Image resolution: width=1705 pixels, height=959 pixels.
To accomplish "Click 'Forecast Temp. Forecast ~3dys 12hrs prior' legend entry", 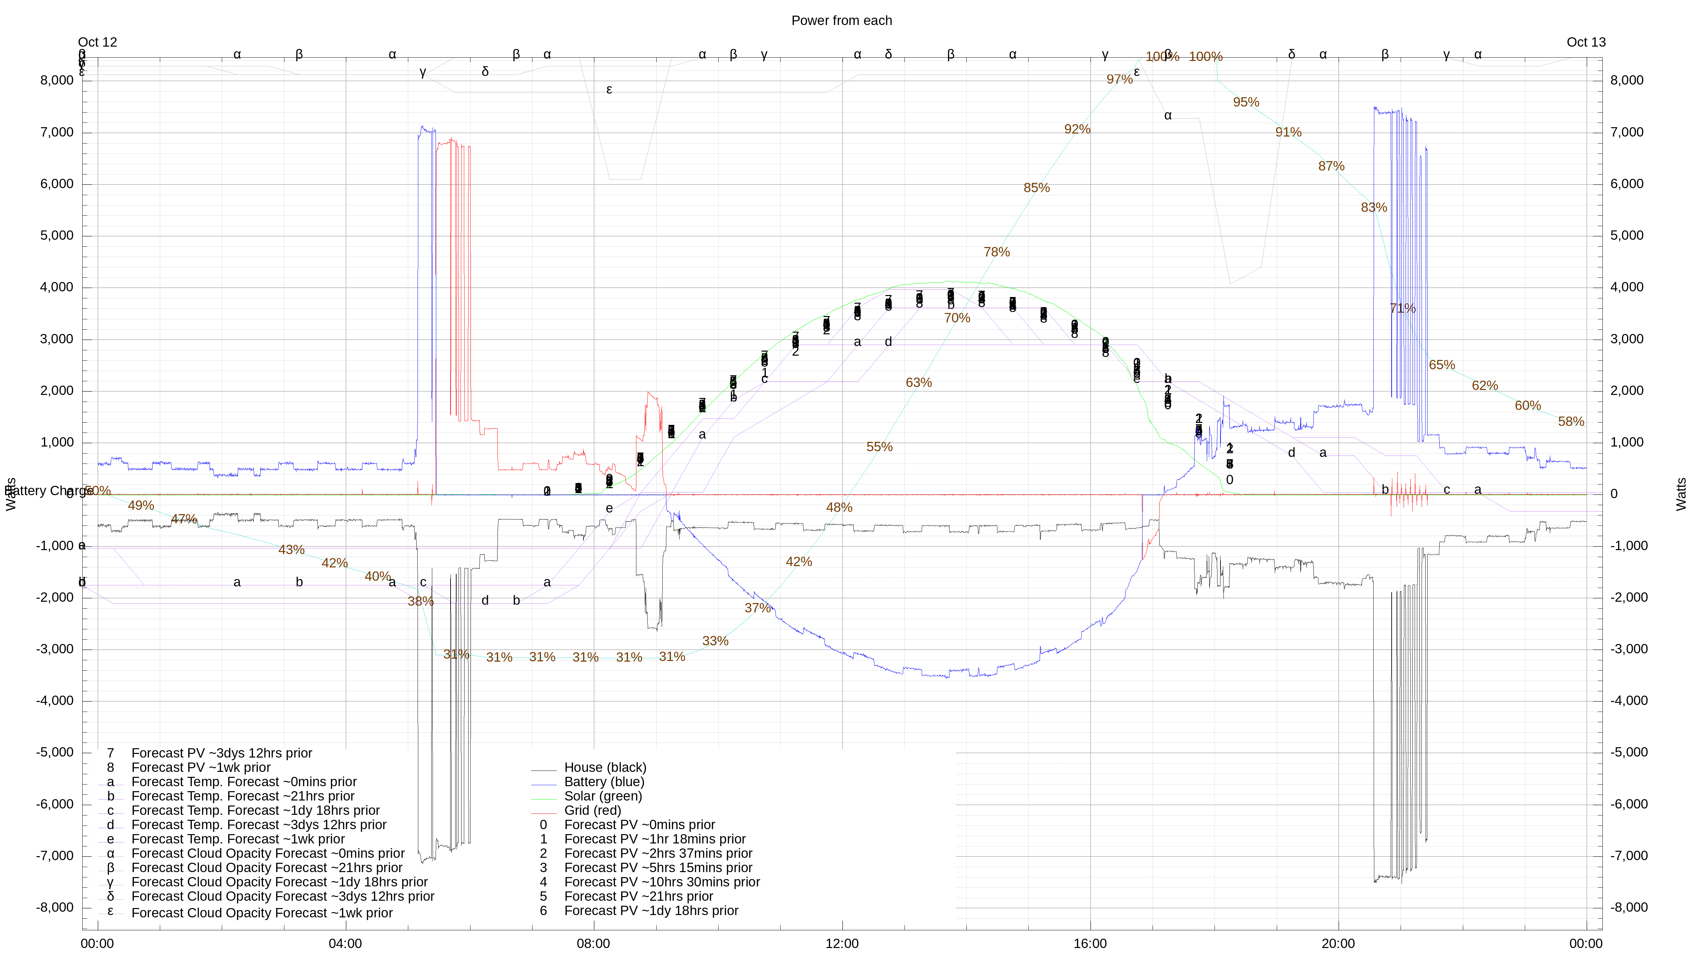I will [x=259, y=825].
